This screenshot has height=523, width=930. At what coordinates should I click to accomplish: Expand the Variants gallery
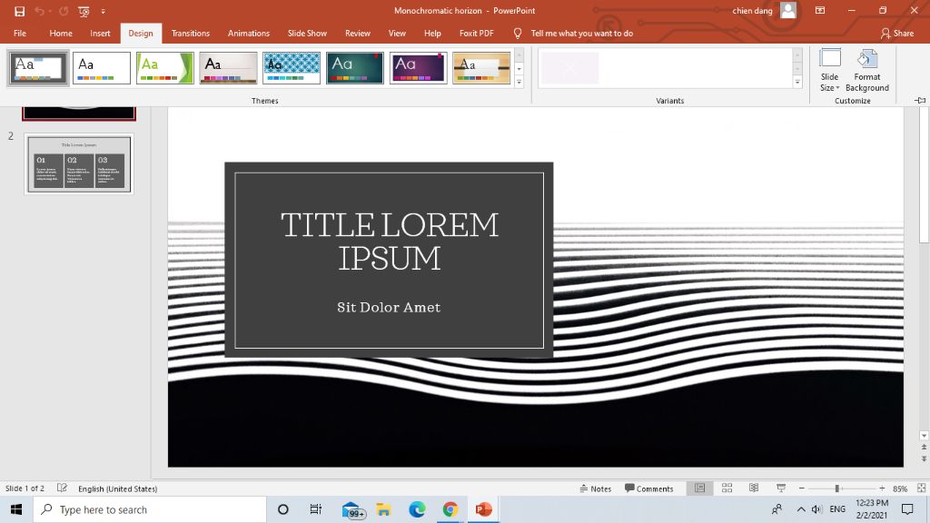point(797,83)
